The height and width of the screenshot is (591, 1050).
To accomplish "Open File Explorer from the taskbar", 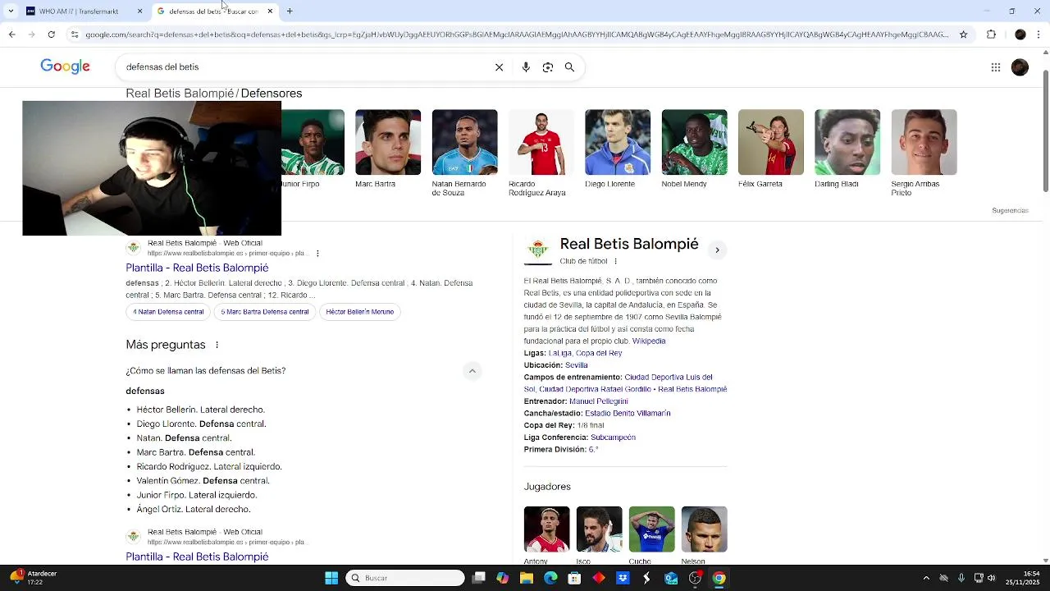I will [527, 578].
